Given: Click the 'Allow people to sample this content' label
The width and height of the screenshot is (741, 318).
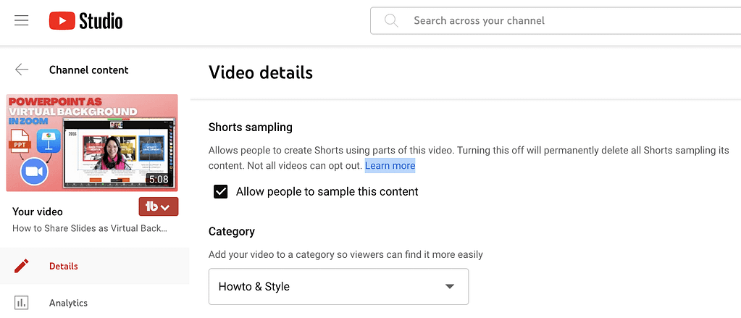Looking at the screenshot, I should 327,192.
